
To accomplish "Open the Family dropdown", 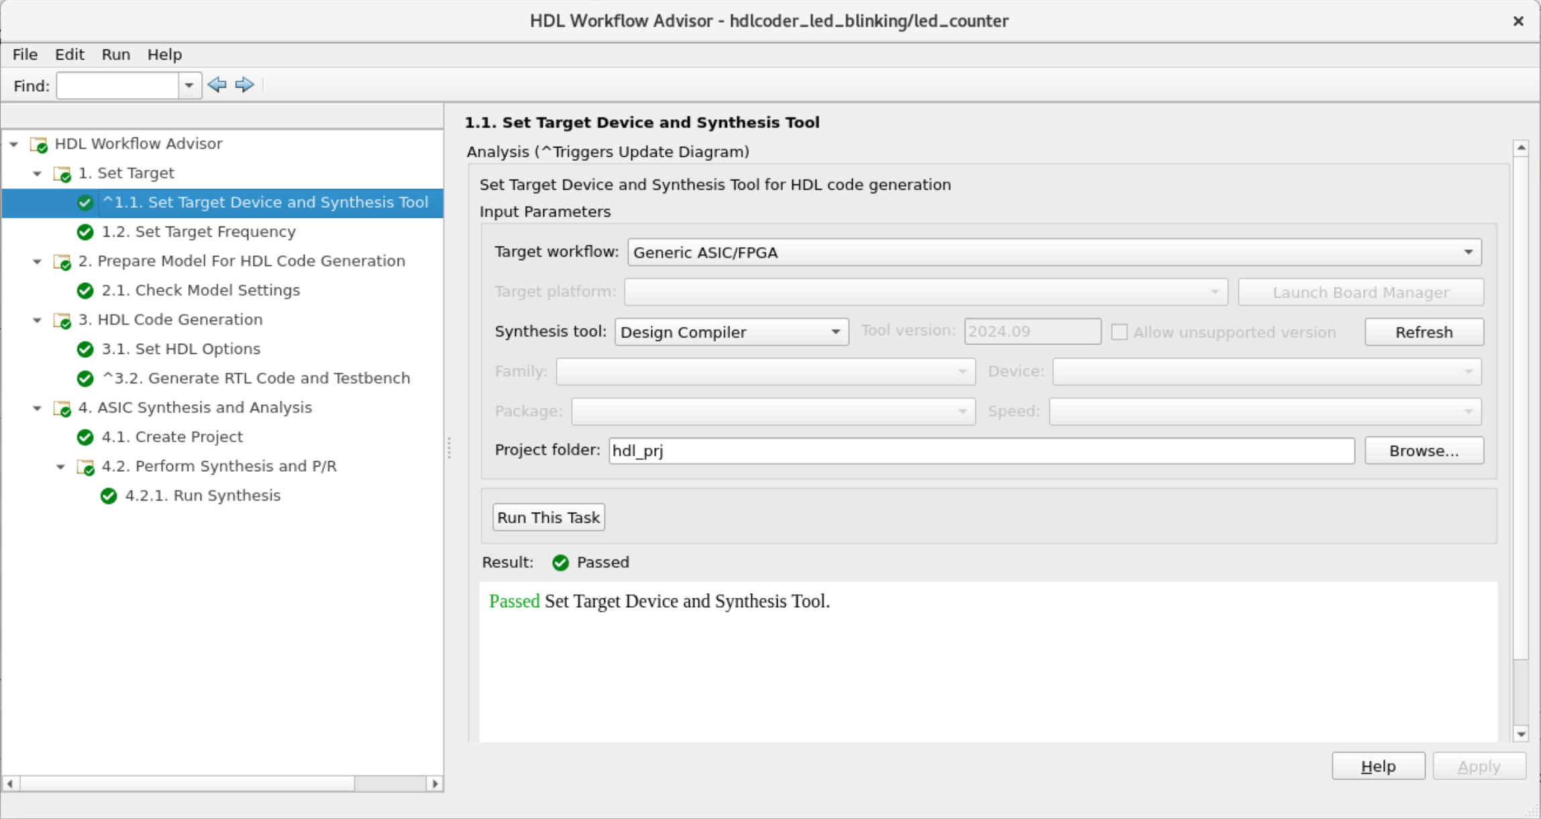I will click(765, 372).
